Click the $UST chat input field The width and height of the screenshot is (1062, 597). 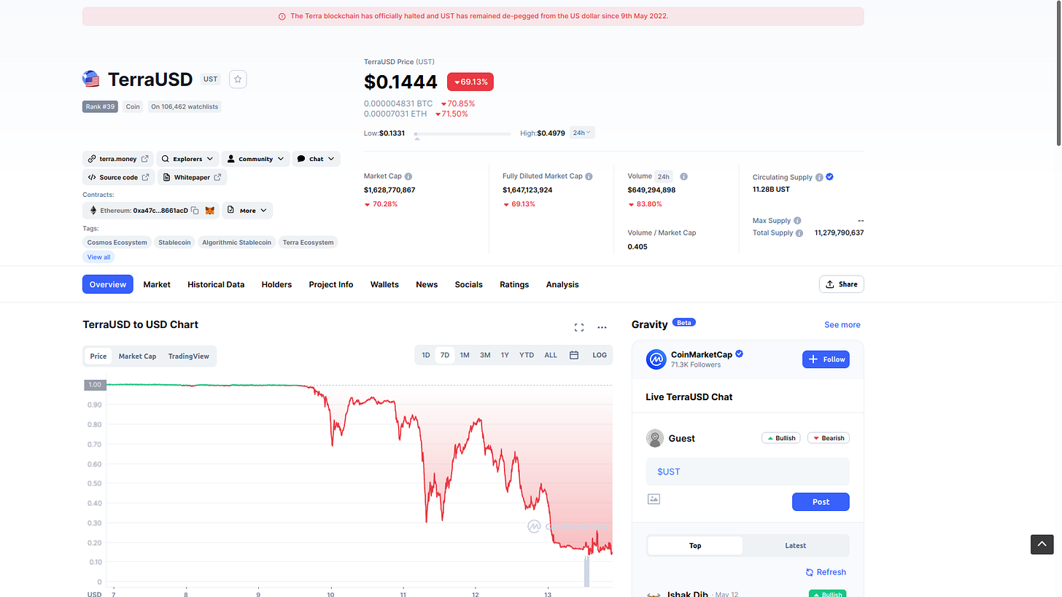(748, 472)
